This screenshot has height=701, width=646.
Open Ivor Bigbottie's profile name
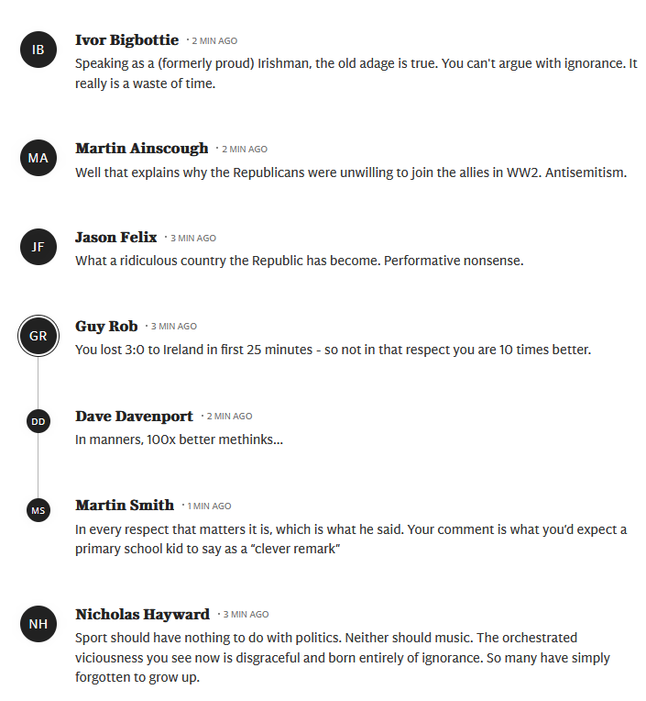(x=126, y=40)
